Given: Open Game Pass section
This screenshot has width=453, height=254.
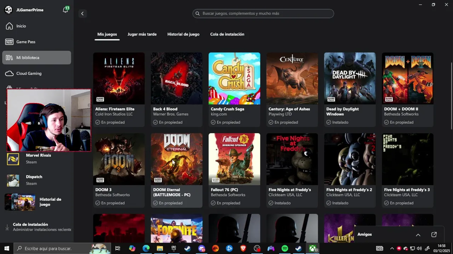Looking at the screenshot, I should click(x=37, y=42).
